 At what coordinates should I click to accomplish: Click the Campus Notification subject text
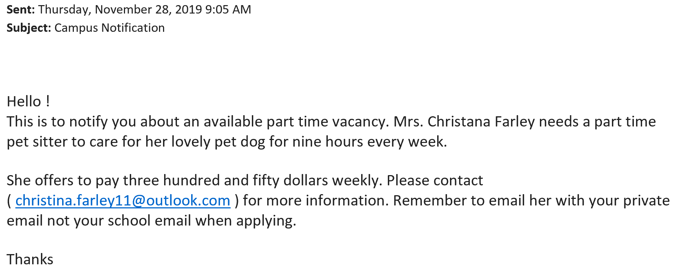click(109, 28)
